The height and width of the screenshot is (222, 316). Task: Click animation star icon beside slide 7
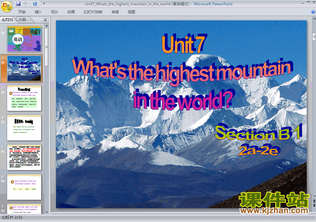(x=3, y=211)
